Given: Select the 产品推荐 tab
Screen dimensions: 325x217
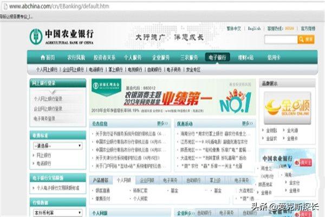Looking at the screenshot, I should [x=101, y=180].
